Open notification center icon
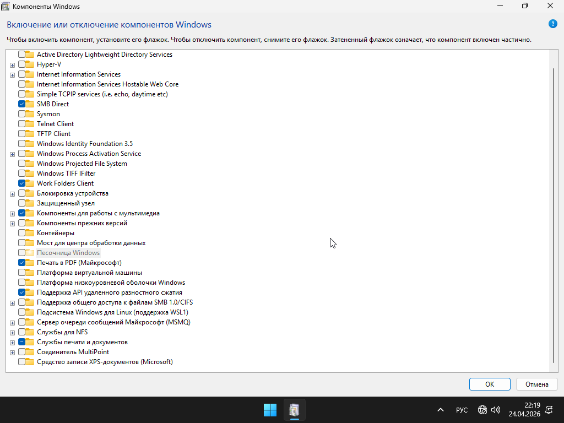The height and width of the screenshot is (423, 564). [549, 409]
